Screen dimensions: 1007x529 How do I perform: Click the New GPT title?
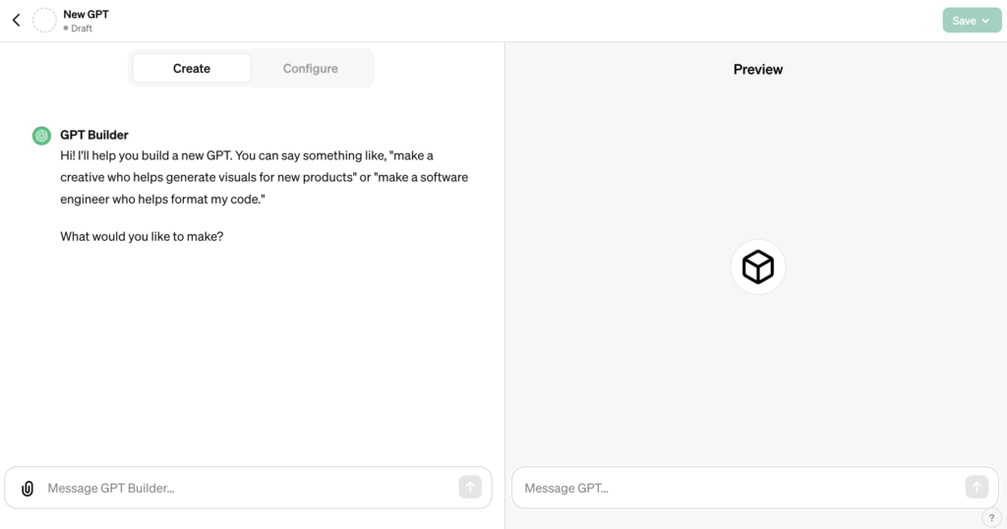pos(87,14)
